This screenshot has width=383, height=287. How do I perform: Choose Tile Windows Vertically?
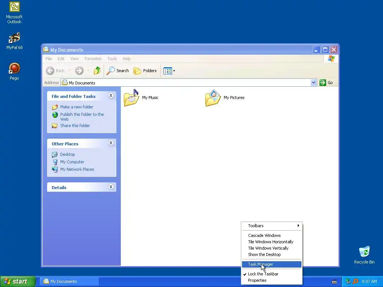(x=272, y=248)
